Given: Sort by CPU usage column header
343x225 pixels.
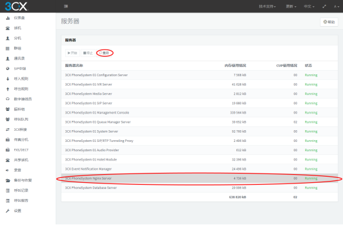Looking at the screenshot, I should (287, 66).
